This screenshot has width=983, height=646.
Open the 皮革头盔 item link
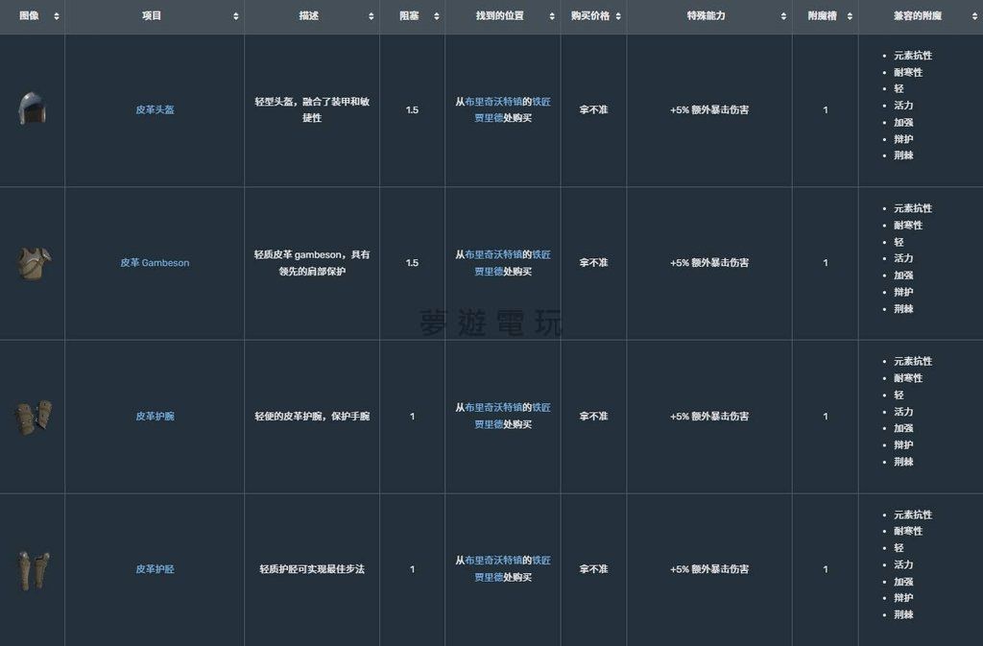(x=155, y=110)
